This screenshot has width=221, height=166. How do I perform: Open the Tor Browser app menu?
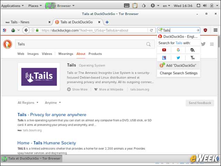[x=60, y=6]
